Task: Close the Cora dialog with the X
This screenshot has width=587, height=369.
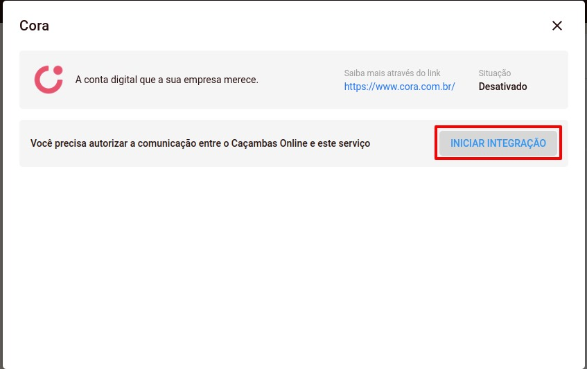Action: pyautogui.click(x=557, y=26)
